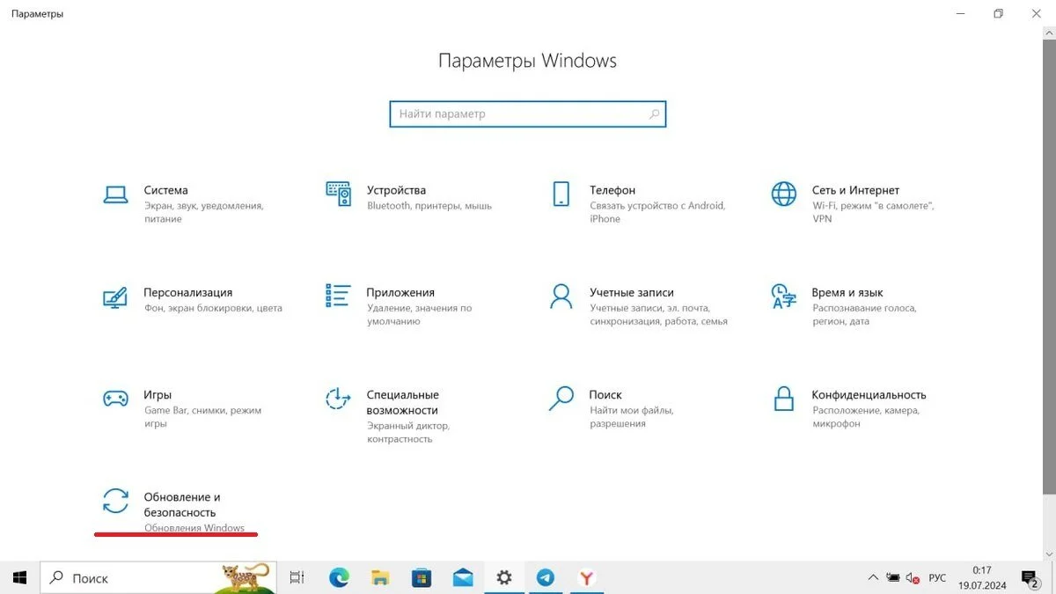Open the Телефон phone icon
Viewport: 1056px width, 594px height.
tap(561, 194)
